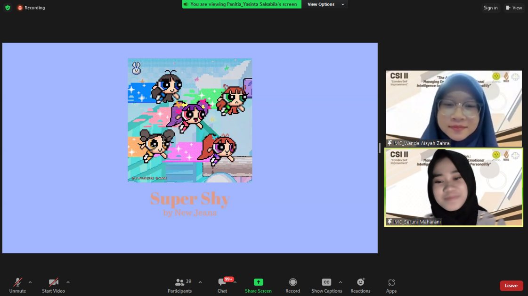Click the Super Shy album cover image

(x=190, y=120)
